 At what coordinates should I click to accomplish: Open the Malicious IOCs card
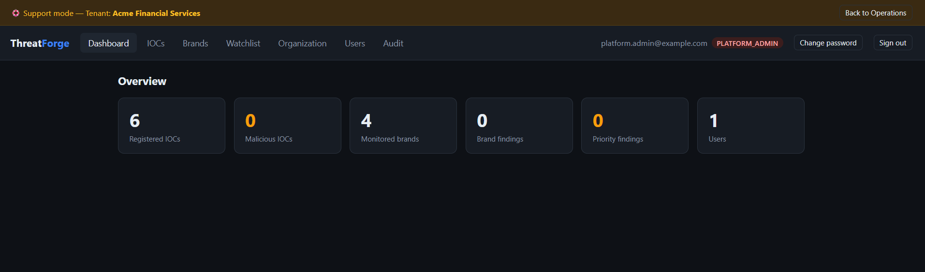point(288,126)
